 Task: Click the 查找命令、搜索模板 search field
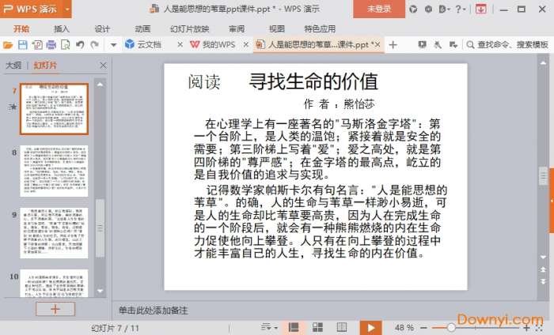pos(508,45)
